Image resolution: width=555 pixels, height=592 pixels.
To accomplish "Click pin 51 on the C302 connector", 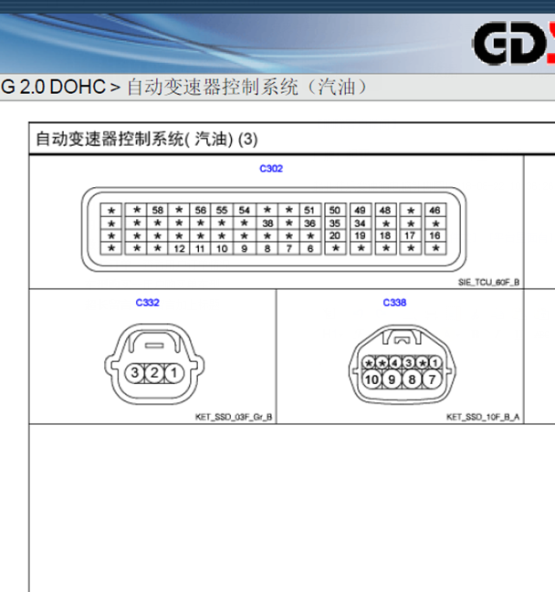I will pos(309,211).
